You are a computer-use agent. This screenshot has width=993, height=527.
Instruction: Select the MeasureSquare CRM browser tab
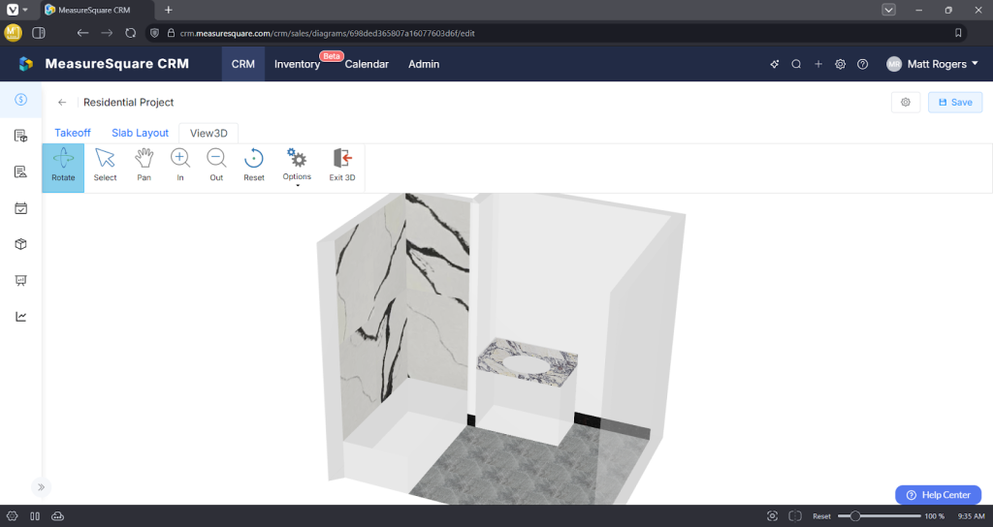(97, 10)
